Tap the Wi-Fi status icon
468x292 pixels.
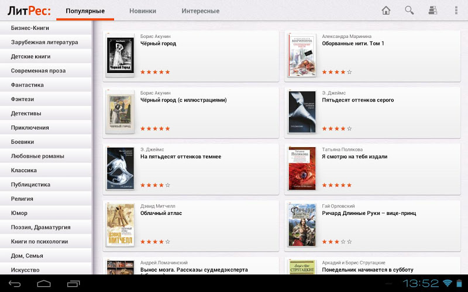coord(448,283)
